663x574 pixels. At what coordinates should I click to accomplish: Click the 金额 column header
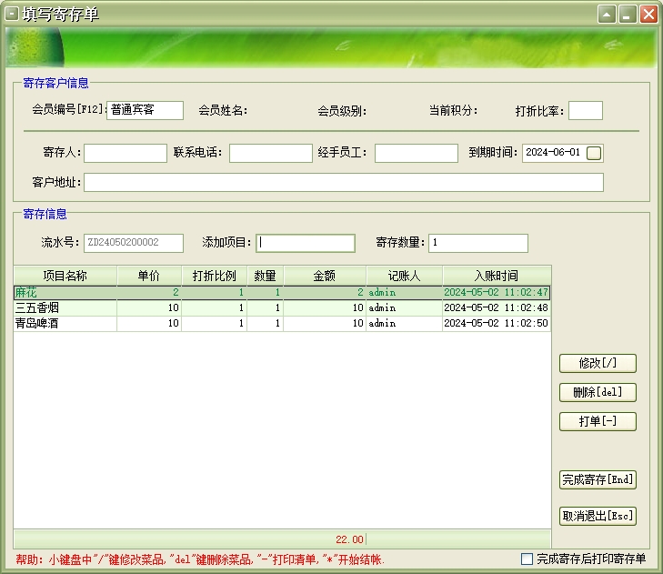click(325, 275)
